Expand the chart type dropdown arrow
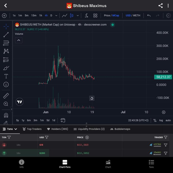The height and width of the screenshot is (173, 173). 78,16
